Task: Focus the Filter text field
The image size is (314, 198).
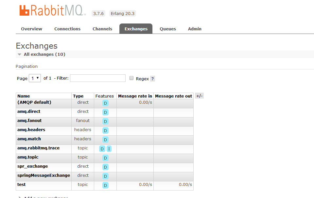Action: [x=98, y=78]
